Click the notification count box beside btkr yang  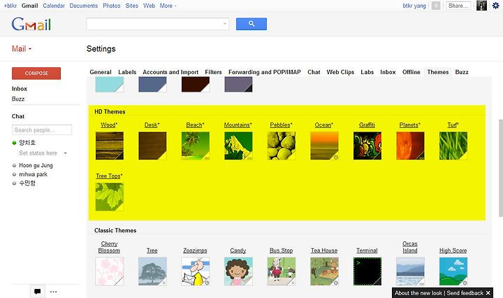pos(436,6)
